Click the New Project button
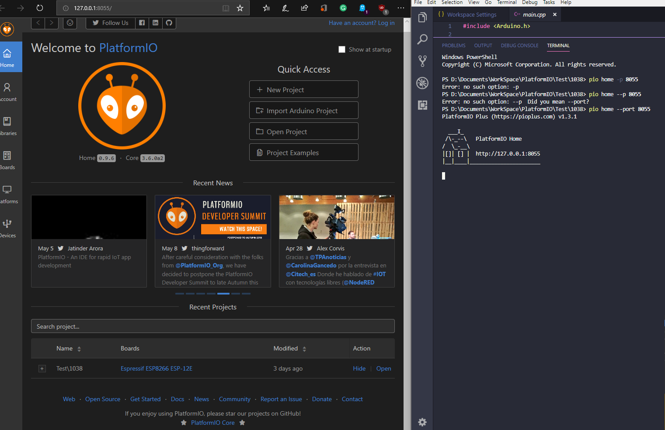665x430 pixels. 303,89
